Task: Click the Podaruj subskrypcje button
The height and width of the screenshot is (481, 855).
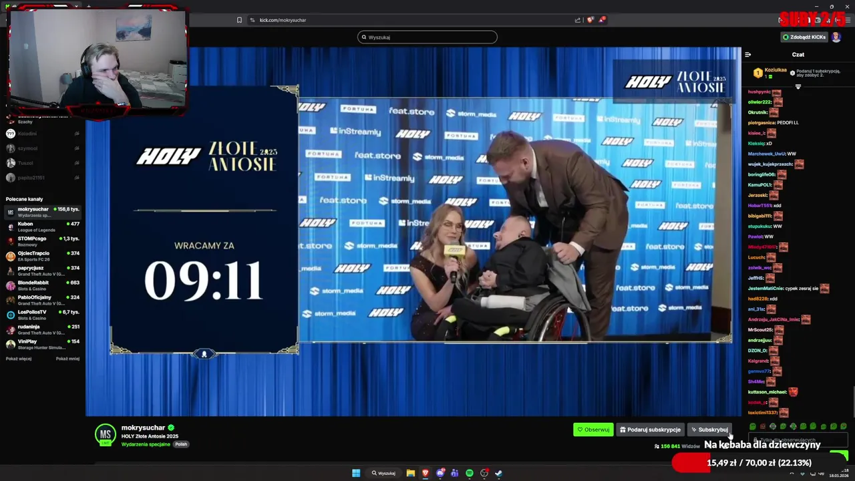Action: click(650, 430)
